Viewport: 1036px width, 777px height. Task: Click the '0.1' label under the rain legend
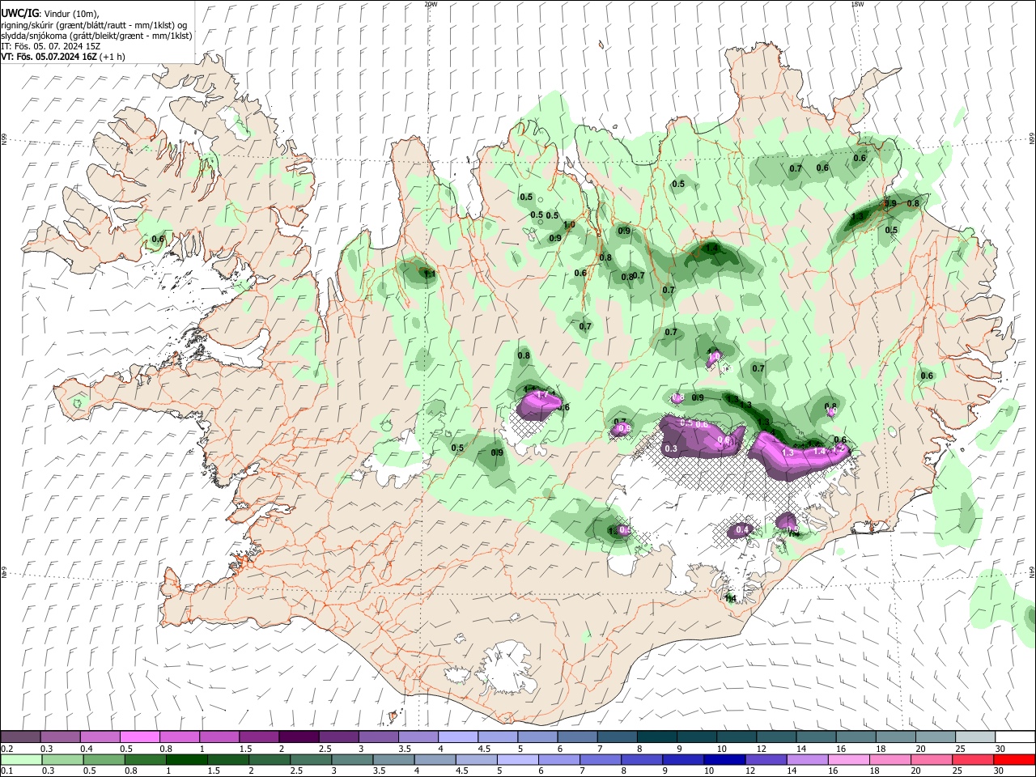(x=7, y=771)
